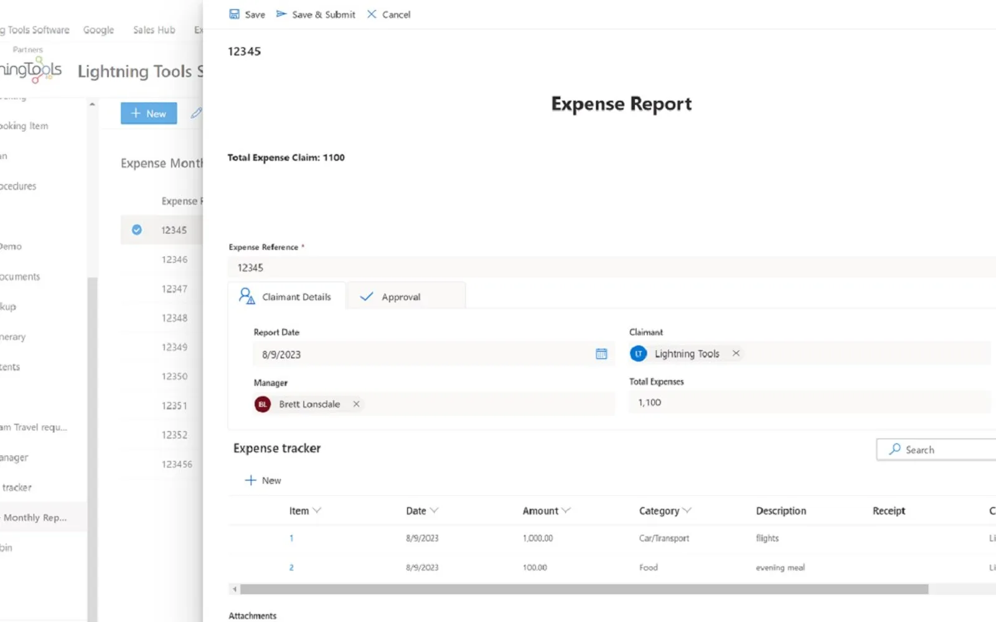Open expense tracker item 2
This screenshot has width=996, height=622.
point(291,567)
